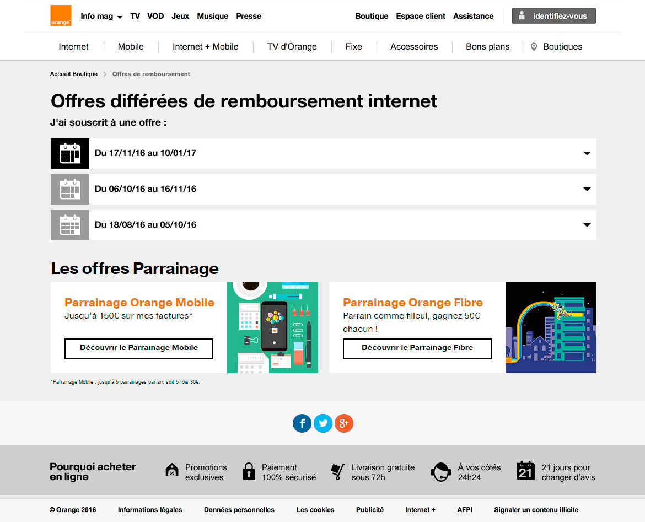Viewport: 645px width, 522px height.
Task: Click Découvrir le Parrainage Mobile button
Action: pyautogui.click(x=139, y=348)
